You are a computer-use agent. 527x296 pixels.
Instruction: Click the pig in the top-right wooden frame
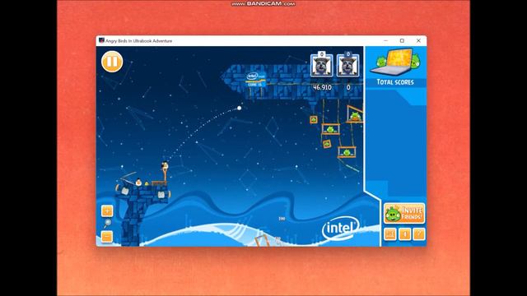355,117
